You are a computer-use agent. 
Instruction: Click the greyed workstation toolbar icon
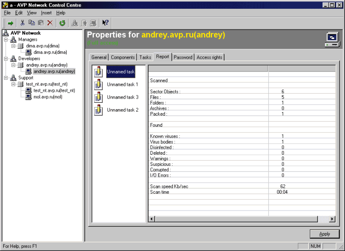[93, 23]
